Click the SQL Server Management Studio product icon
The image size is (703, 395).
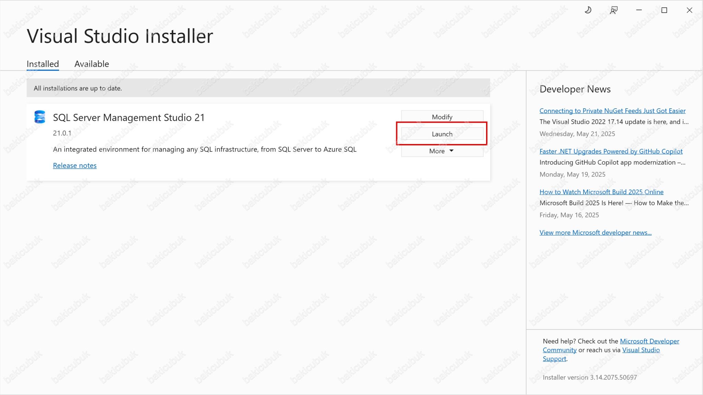tap(39, 117)
